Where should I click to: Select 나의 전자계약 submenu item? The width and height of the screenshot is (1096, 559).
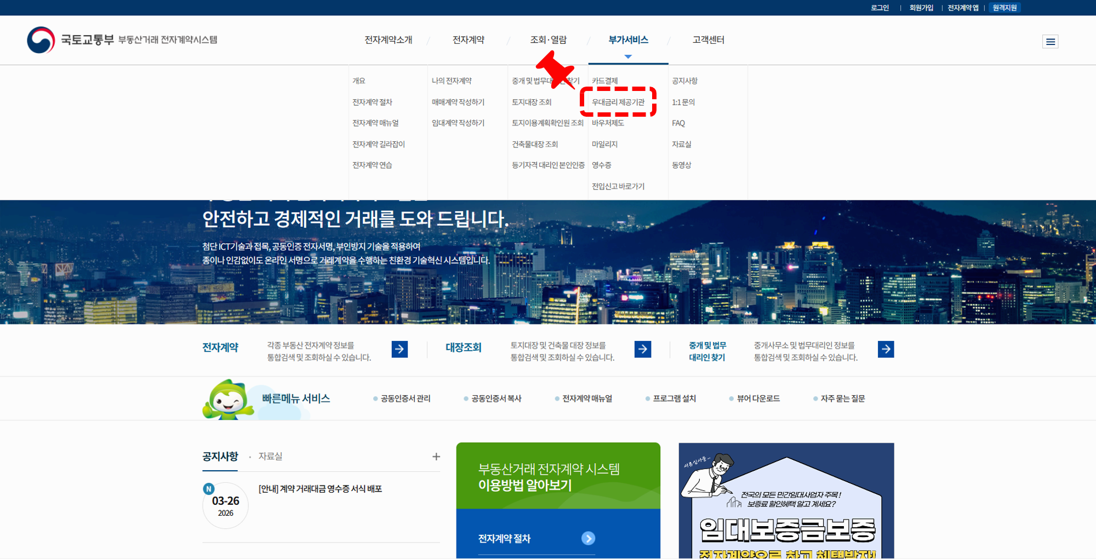(452, 81)
